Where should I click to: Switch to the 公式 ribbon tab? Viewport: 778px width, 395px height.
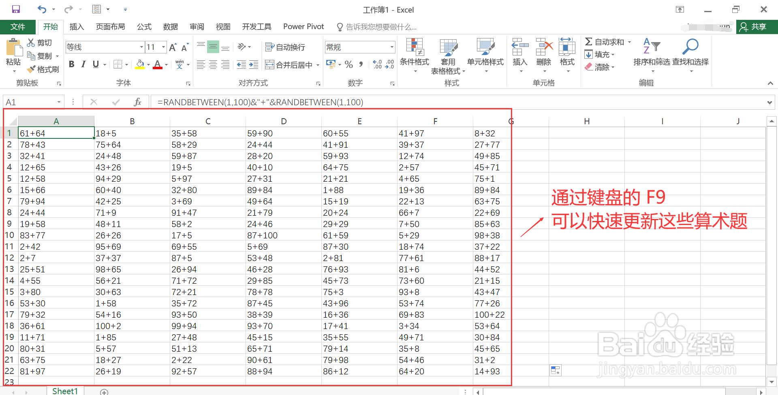pos(144,27)
